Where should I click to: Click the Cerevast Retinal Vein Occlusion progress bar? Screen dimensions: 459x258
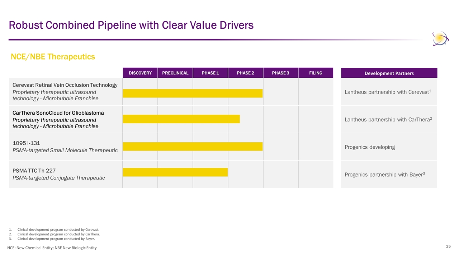193,93
